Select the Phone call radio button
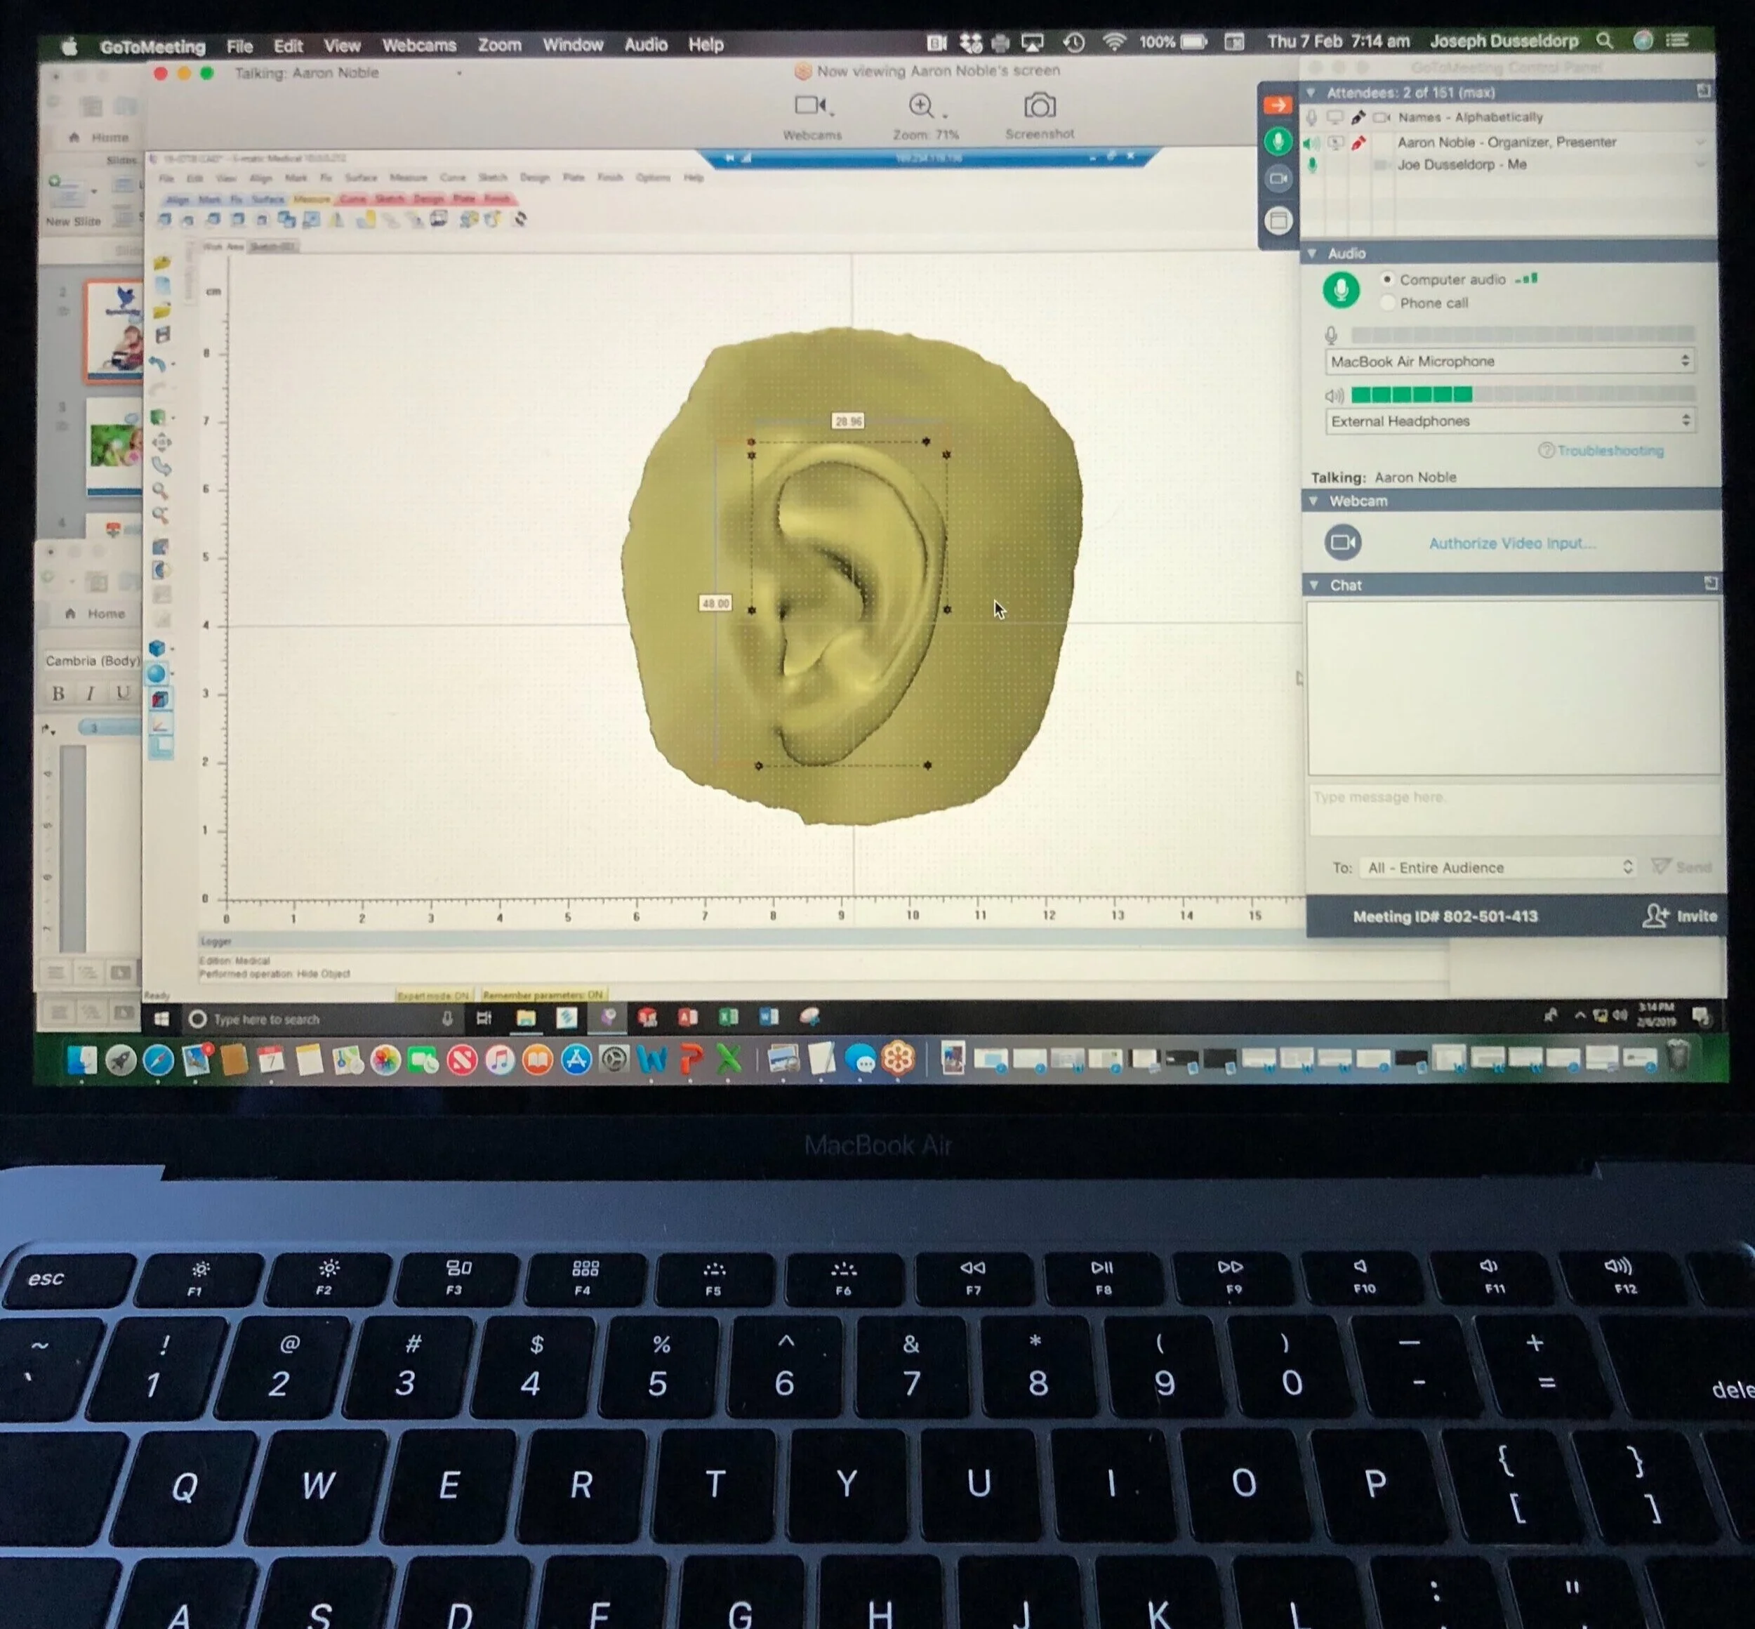 click(x=1387, y=303)
